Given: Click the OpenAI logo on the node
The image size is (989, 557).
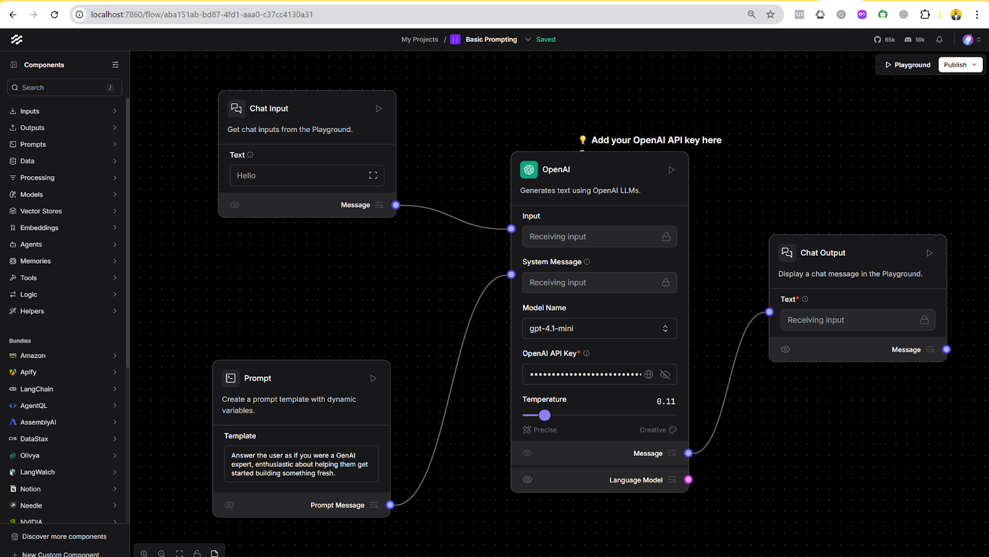Looking at the screenshot, I should point(529,169).
